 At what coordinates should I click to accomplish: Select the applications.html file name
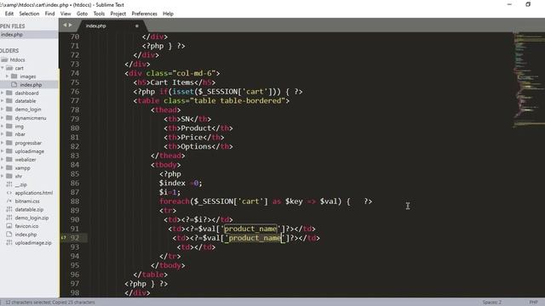coord(34,193)
